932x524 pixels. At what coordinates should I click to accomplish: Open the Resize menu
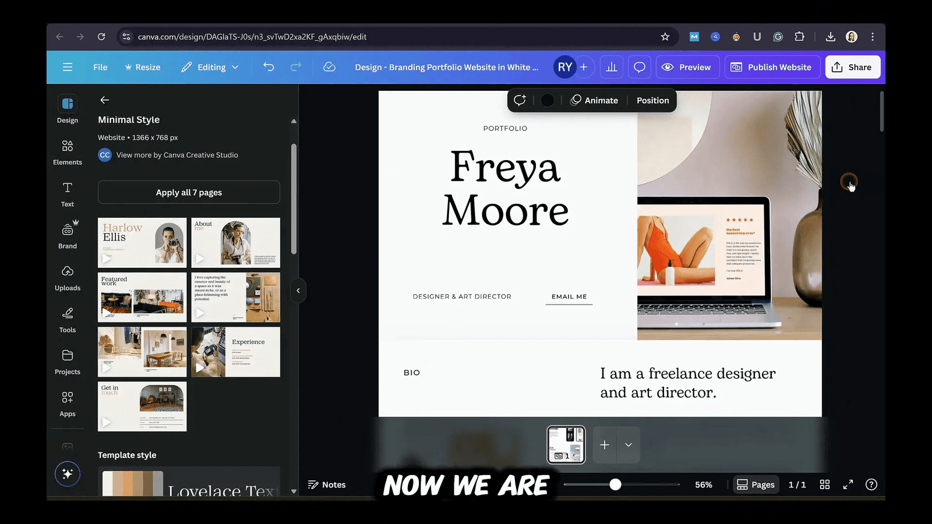pyautogui.click(x=143, y=67)
